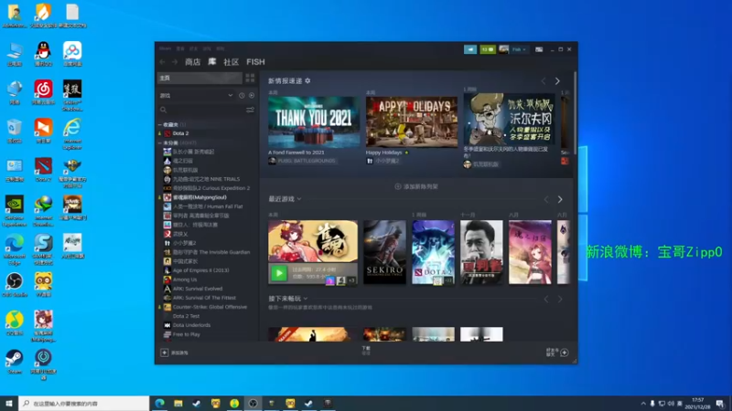
Task: Collapse the uncategorized games group
Action: click(x=160, y=143)
